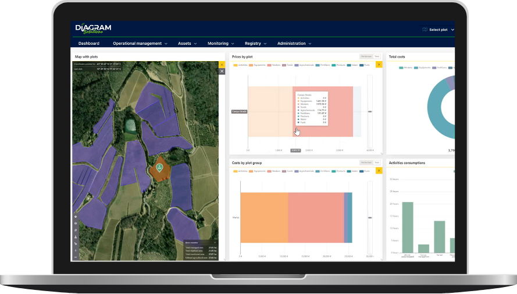The height and width of the screenshot is (294, 517).
Task: Select Per hectare toggle in Costs by plot group
Action: (366, 162)
